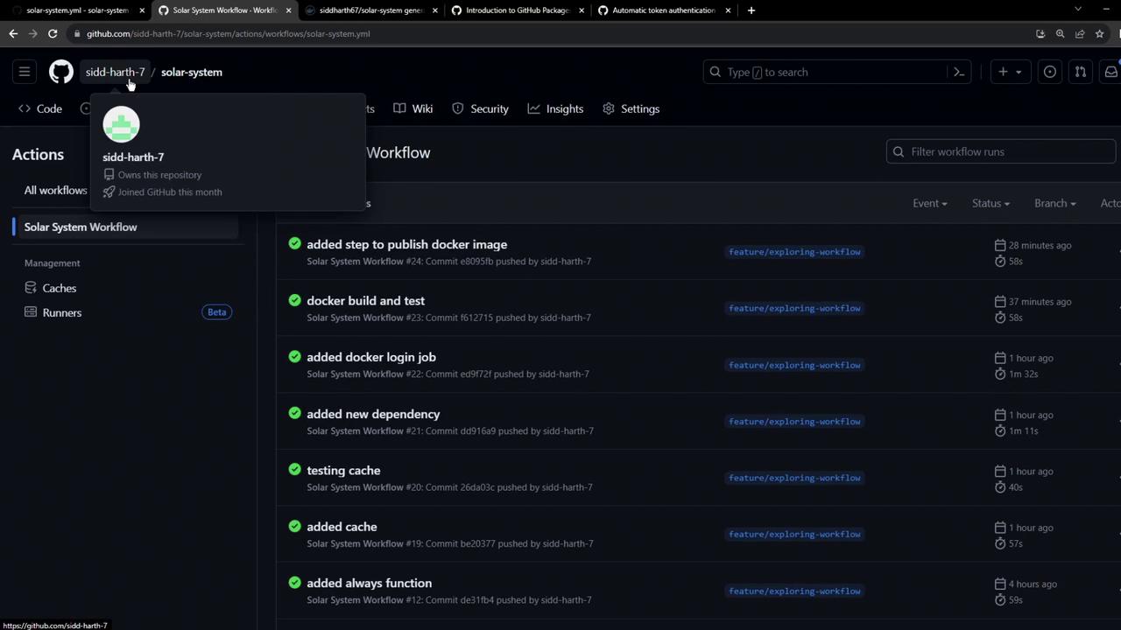This screenshot has width=1121, height=630.
Task: Bookmark this page with the star icon
Action: point(1099,33)
